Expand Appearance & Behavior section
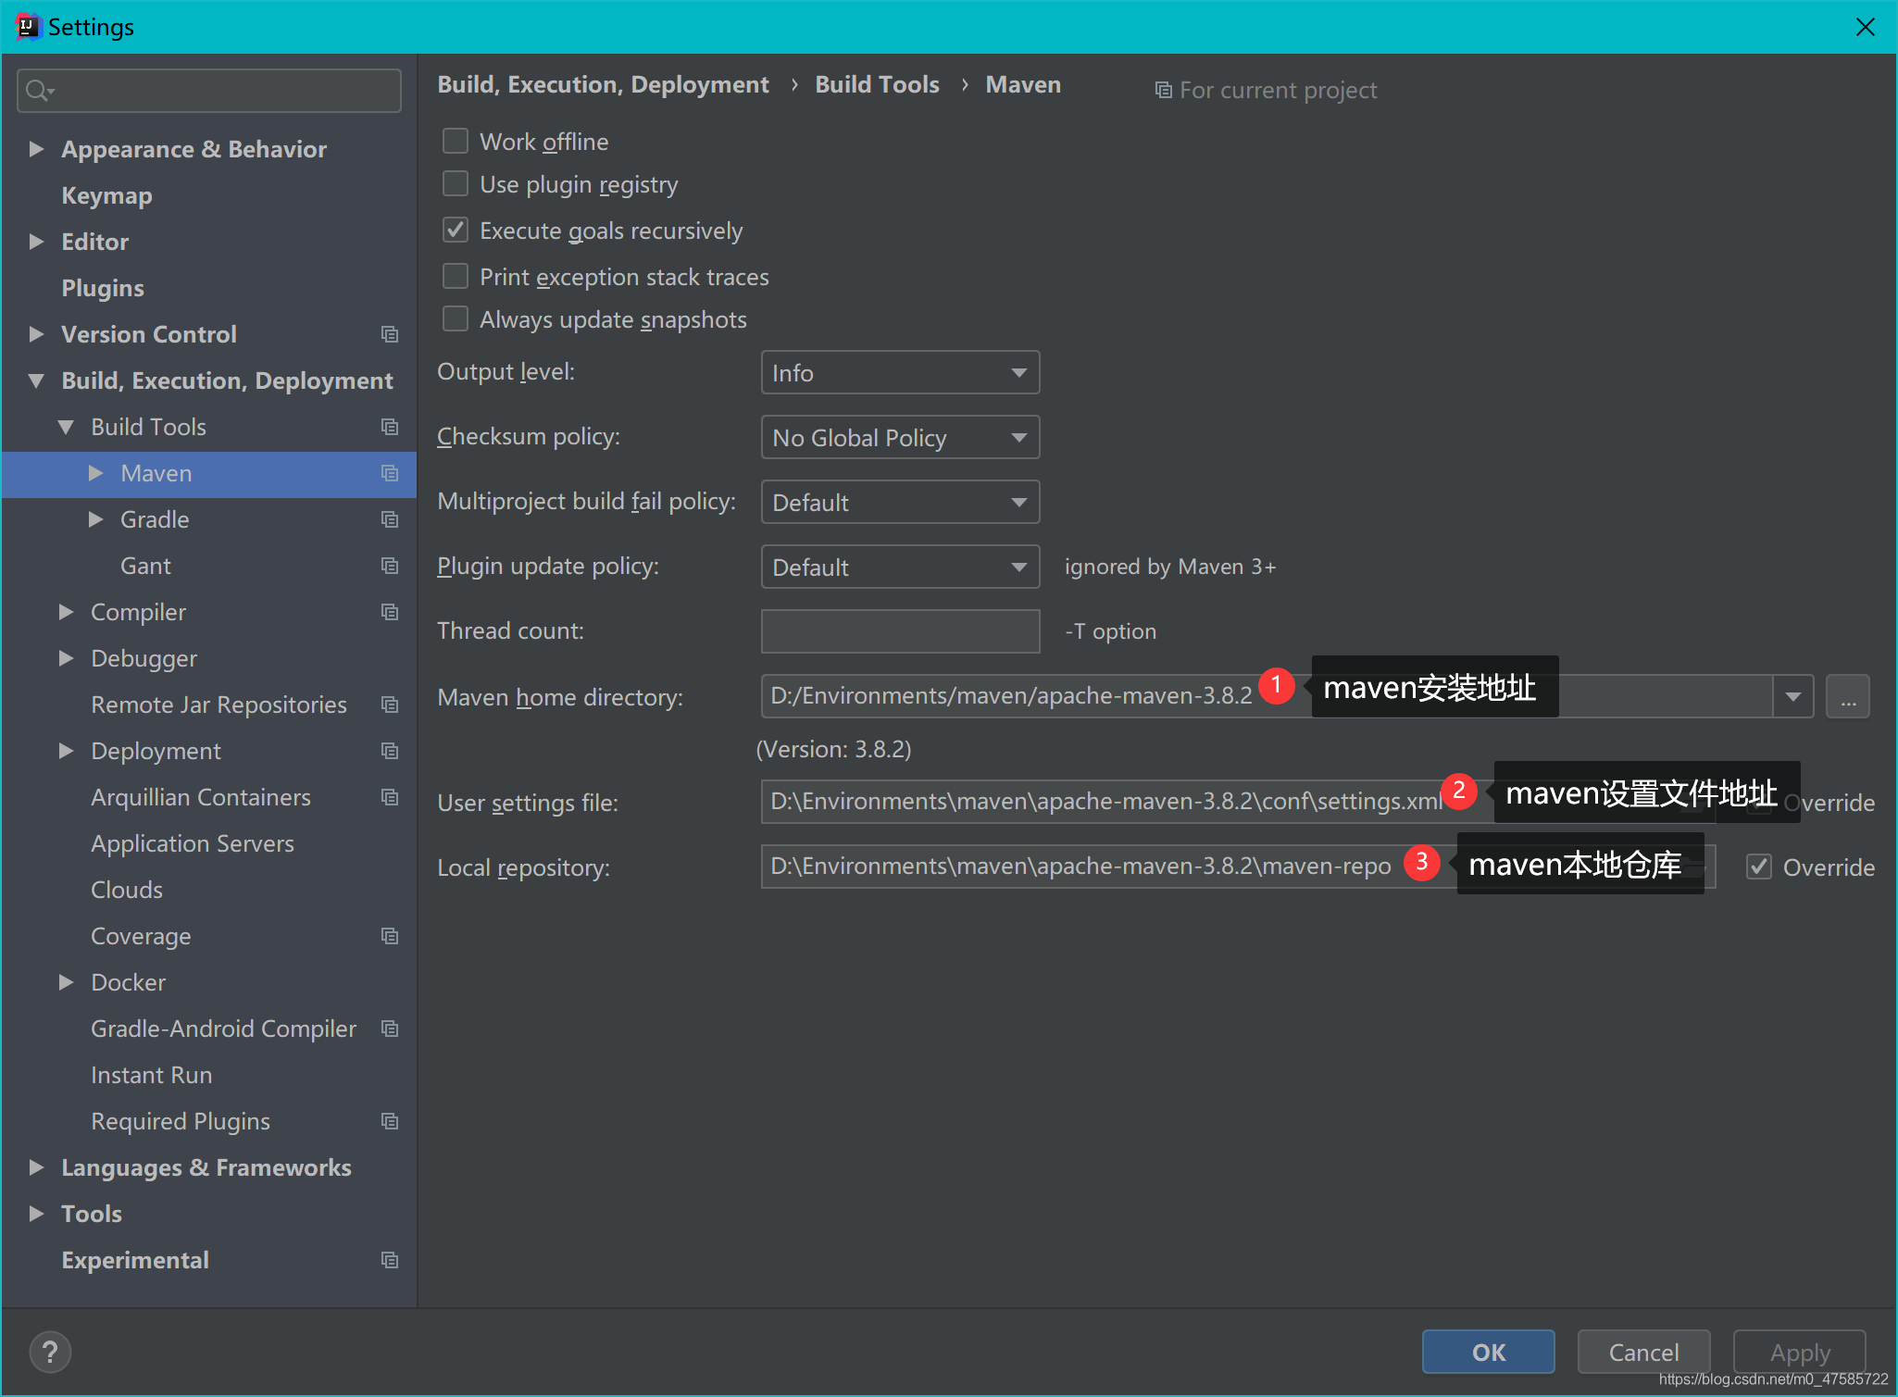The height and width of the screenshot is (1397, 1898). pos(36,149)
